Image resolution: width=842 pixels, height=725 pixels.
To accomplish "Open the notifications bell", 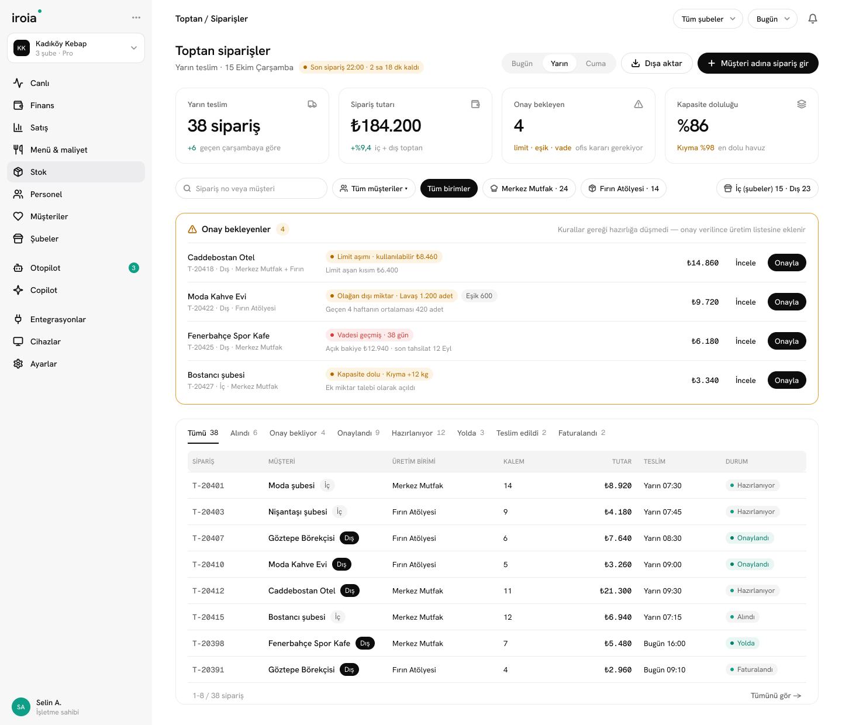I will 813,19.
